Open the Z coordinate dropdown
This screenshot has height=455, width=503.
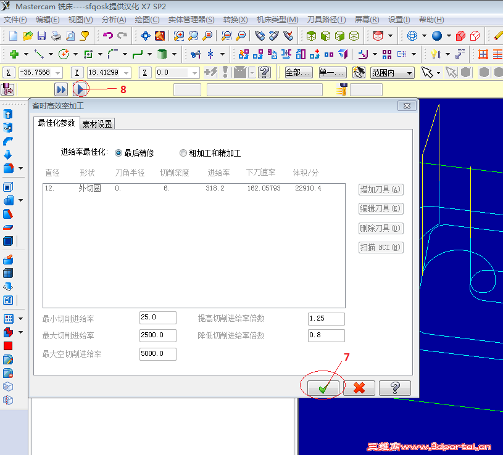point(195,73)
